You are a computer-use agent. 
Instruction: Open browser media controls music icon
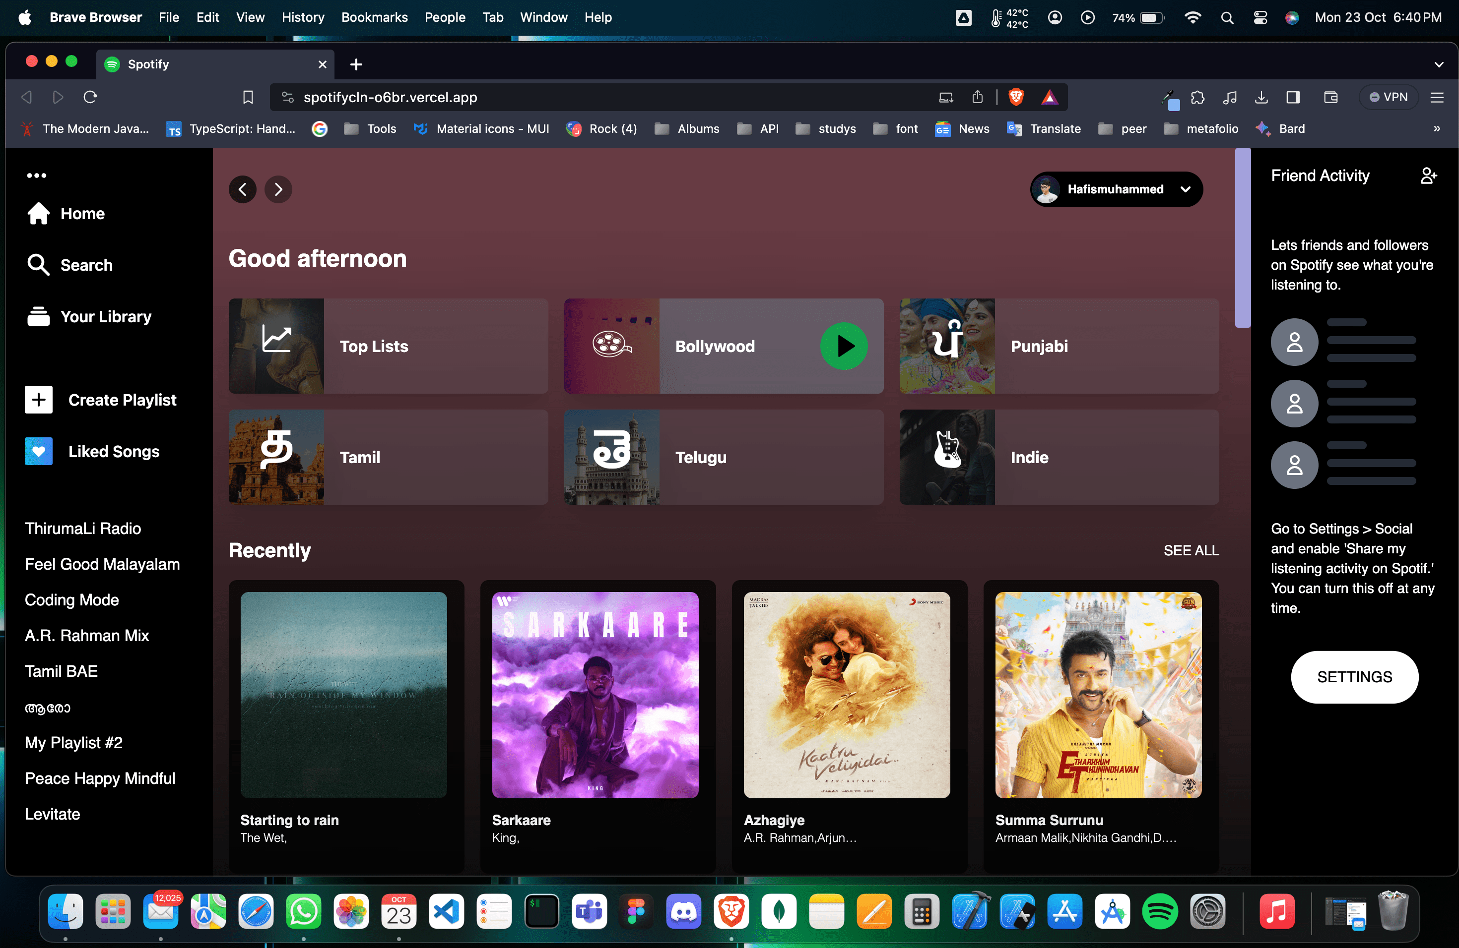(x=1230, y=97)
